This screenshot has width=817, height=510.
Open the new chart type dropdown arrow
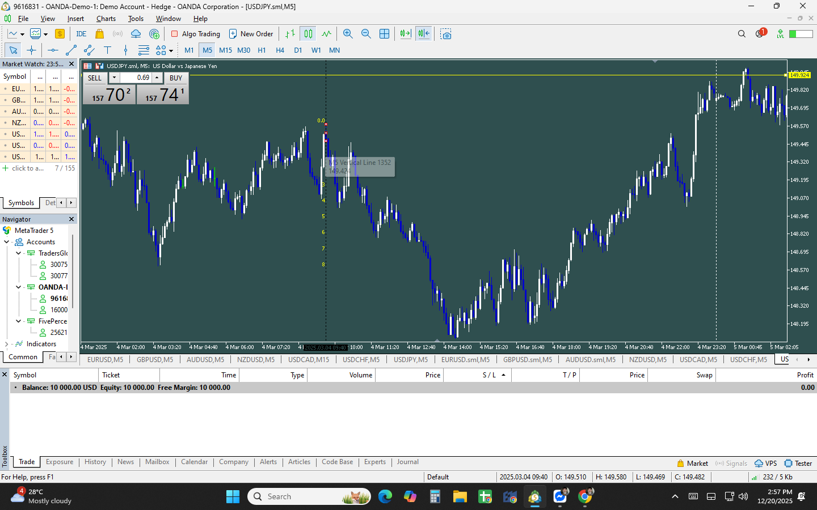tap(22, 35)
